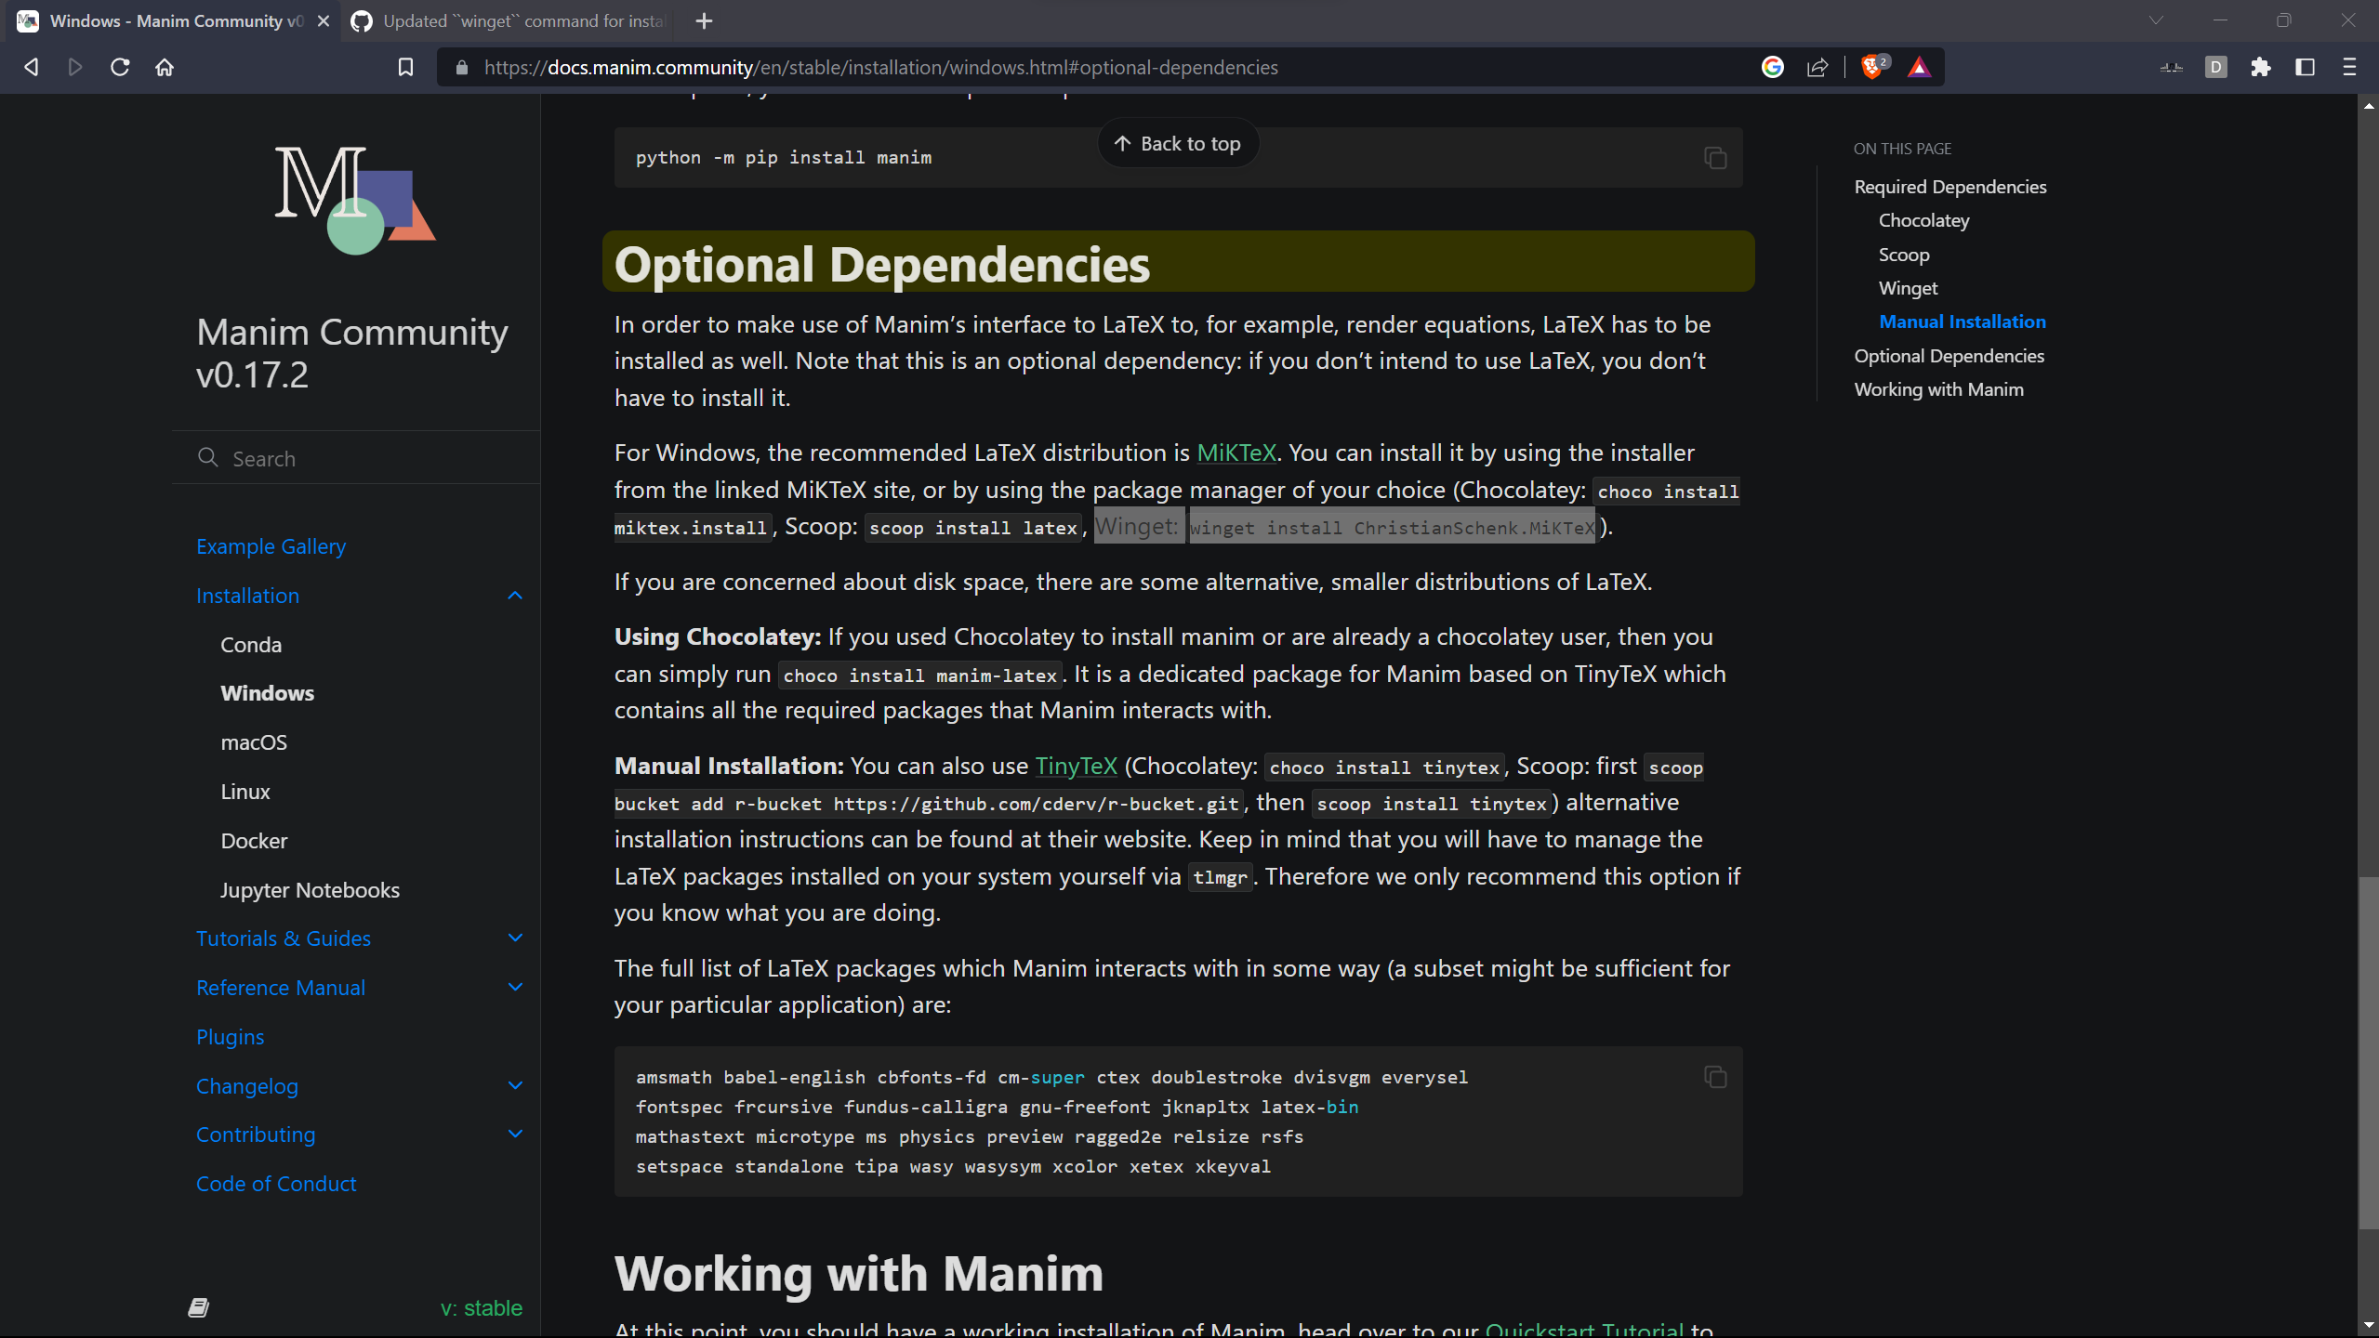Open the Google icon in address bar

tap(1772, 67)
